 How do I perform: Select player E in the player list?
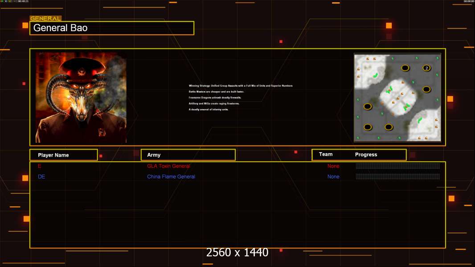click(40, 166)
